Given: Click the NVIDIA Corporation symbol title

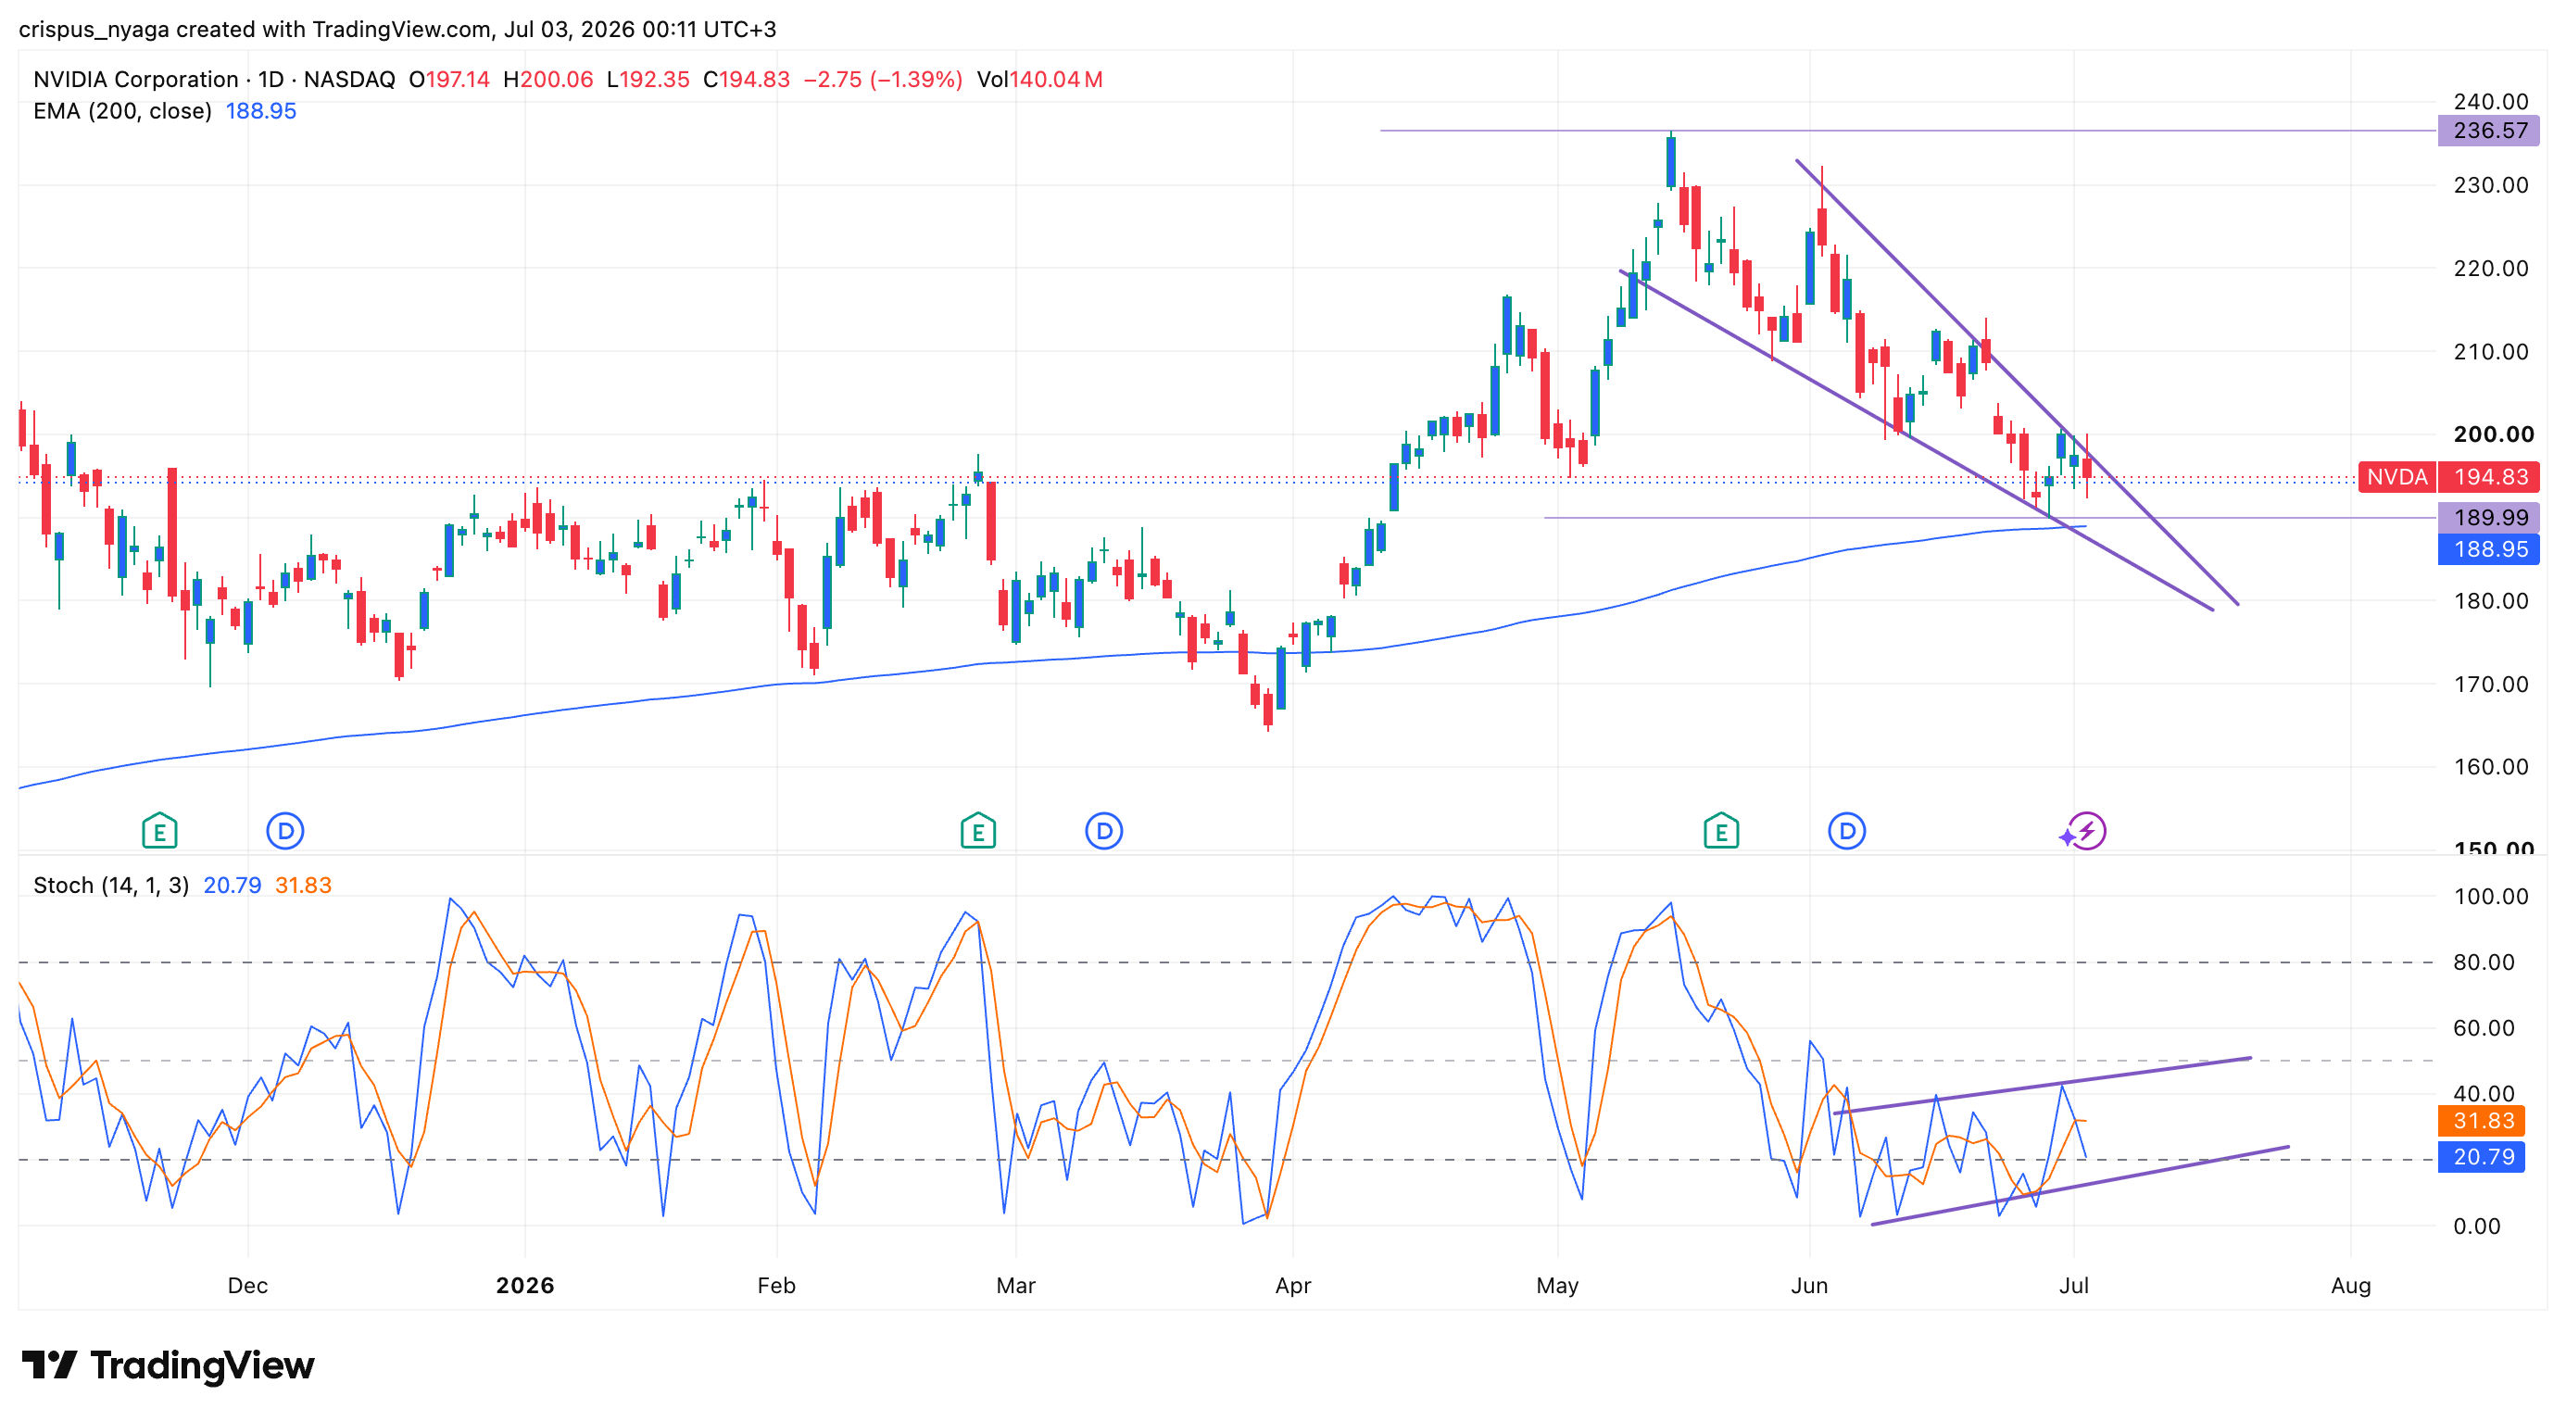Looking at the screenshot, I should pyautogui.click(x=135, y=79).
